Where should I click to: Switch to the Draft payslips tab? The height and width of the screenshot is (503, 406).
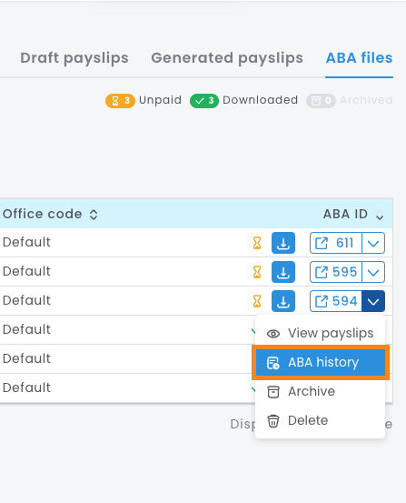[x=74, y=58]
